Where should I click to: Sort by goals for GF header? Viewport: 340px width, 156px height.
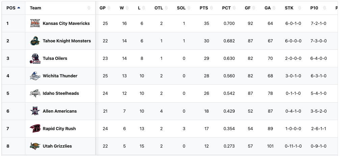pyautogui.click(x=247, y=8)
